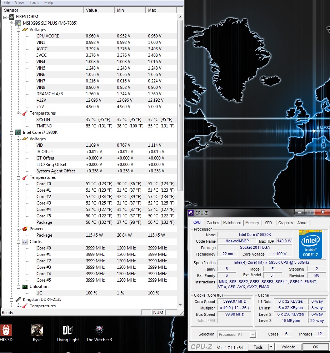This screenshot has height=353, width=330.
Task: Open The Witcher 3 desktop shortcut
Action: click(99, 333)
